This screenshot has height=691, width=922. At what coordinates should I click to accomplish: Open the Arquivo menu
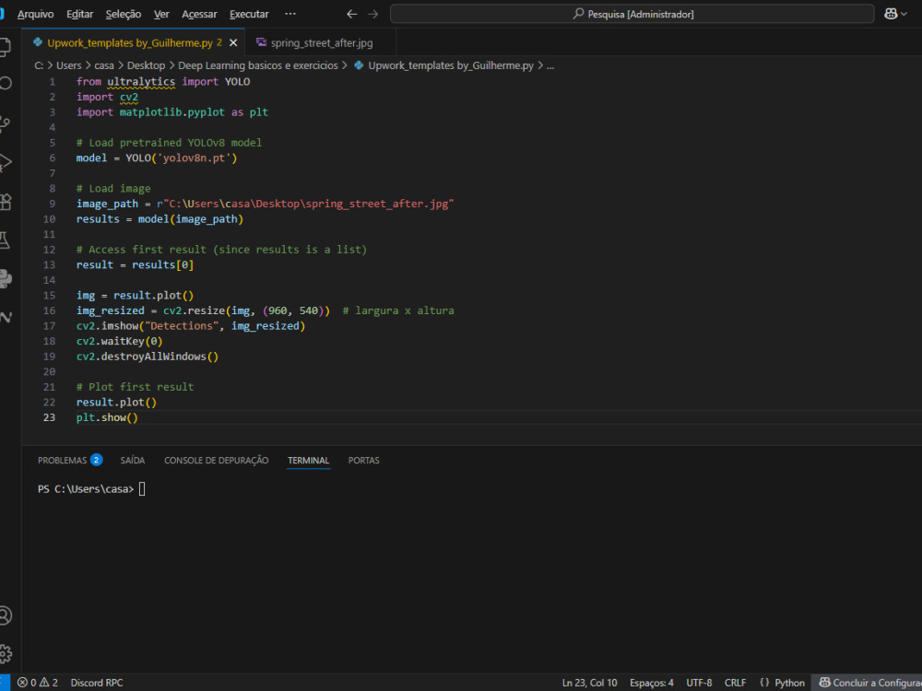coord(35,14)
